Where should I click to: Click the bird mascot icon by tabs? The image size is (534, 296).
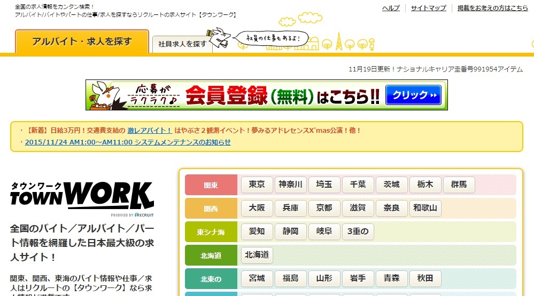coord(220,38)
